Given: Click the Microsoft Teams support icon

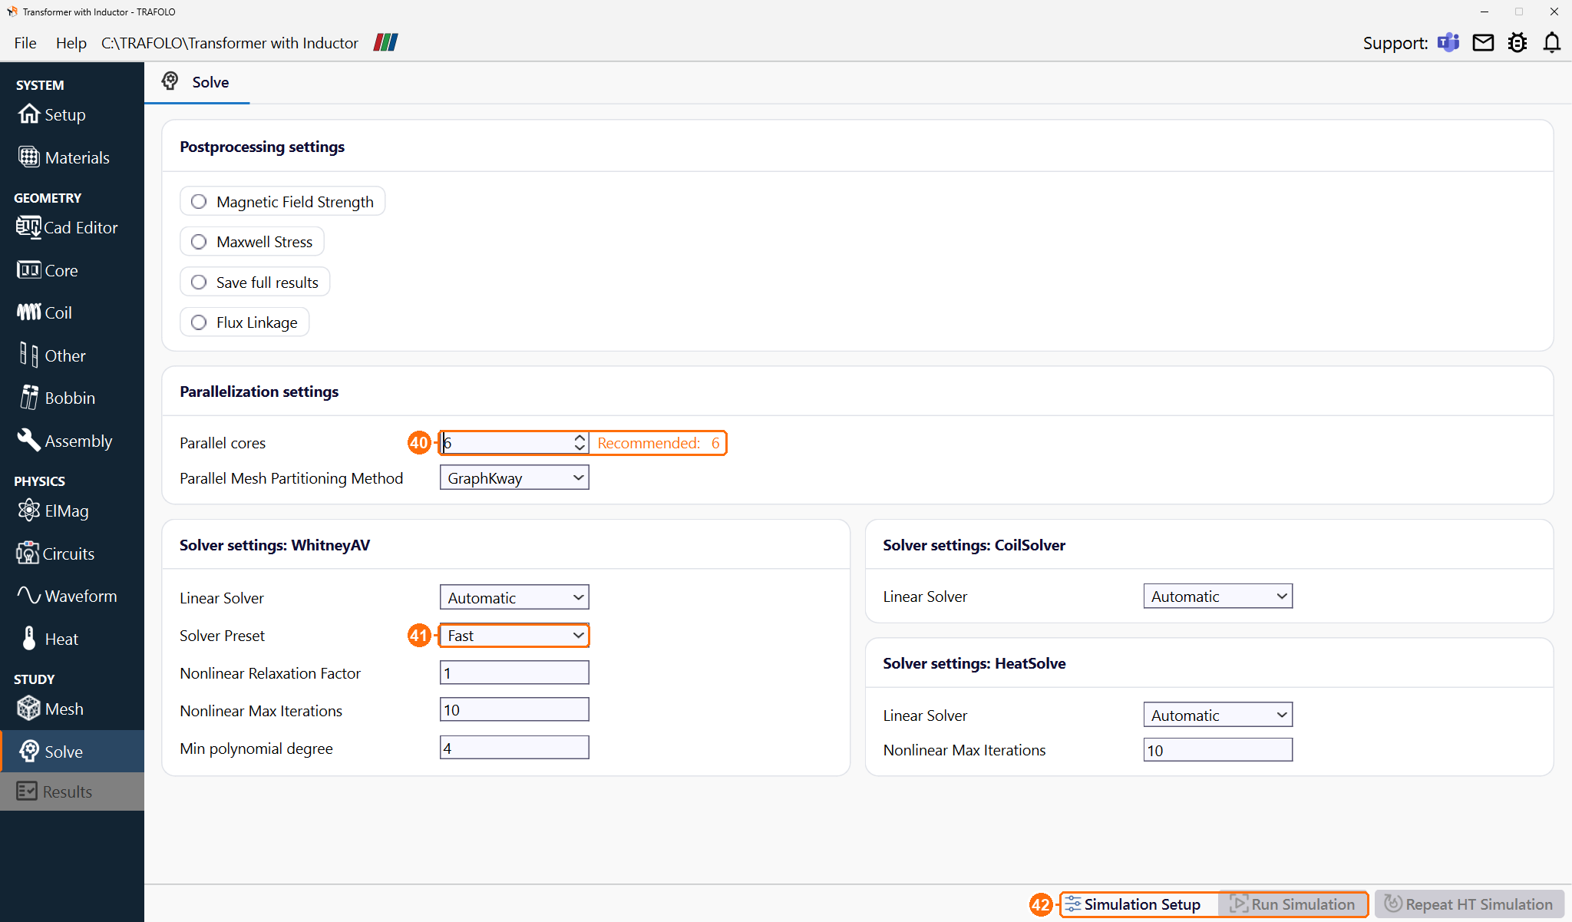Looking at the screenshot, I should [x=1448, y=43].
